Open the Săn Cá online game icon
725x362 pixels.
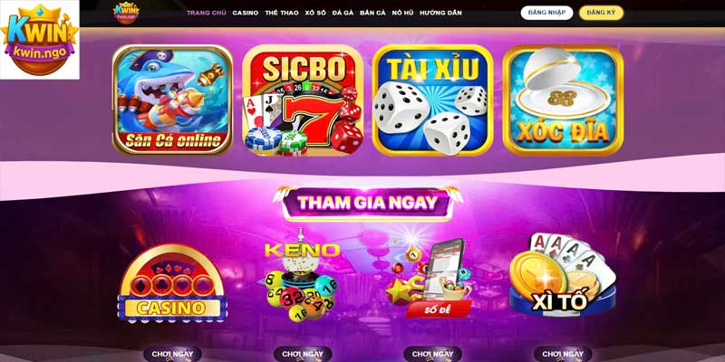coord(172,100)
